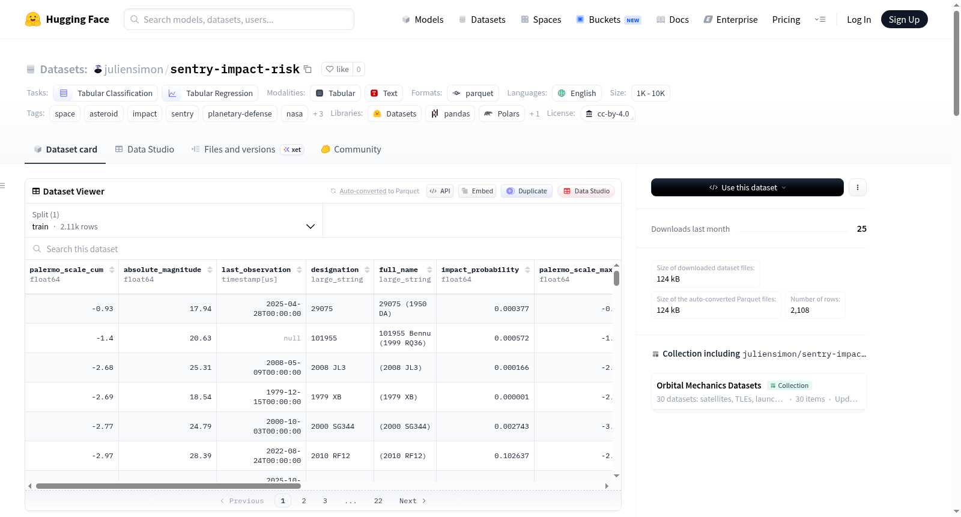Image resolution: width=961 pixels, height=517 pixels.
Task: Expand the +3 more tags
Action: coord(318,113)
